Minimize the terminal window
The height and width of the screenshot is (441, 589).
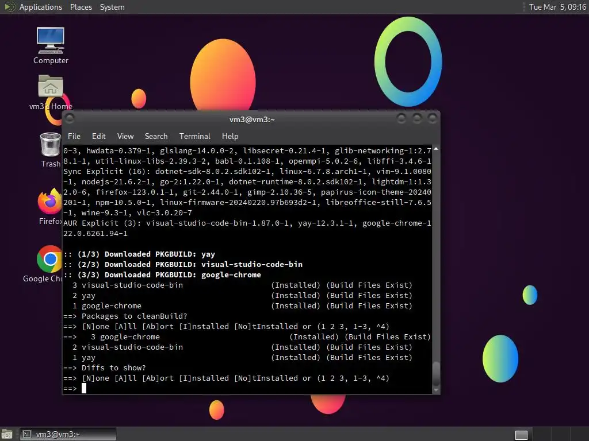tap(401, 119)
